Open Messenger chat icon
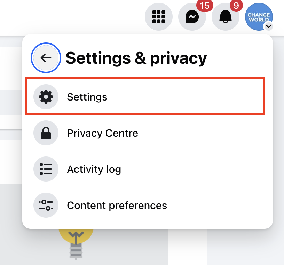The width and height of the screenshot is (284, 265). click(x=192, y=17)
